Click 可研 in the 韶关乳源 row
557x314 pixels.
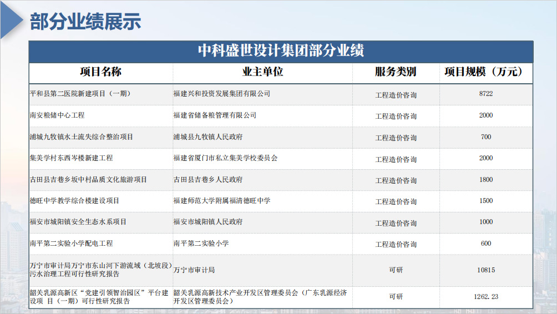point(396,297)
